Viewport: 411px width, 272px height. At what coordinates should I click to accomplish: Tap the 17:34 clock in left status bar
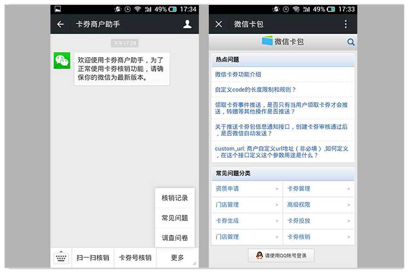188,9
